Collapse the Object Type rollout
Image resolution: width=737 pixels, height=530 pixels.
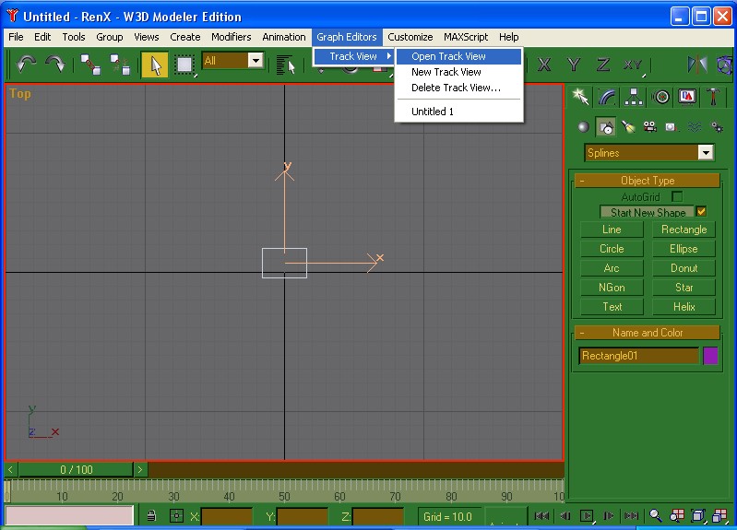coord(647,181)
